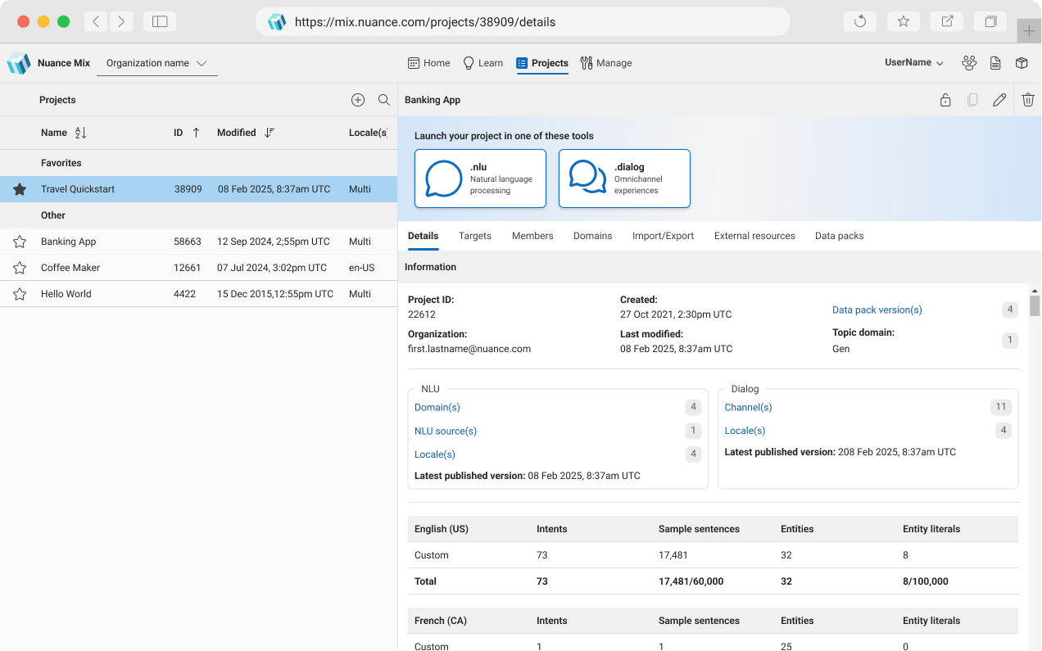This screenshot has height=651, width=1042.
Task: Click the browser URL address bar
Action: point(523,22)
